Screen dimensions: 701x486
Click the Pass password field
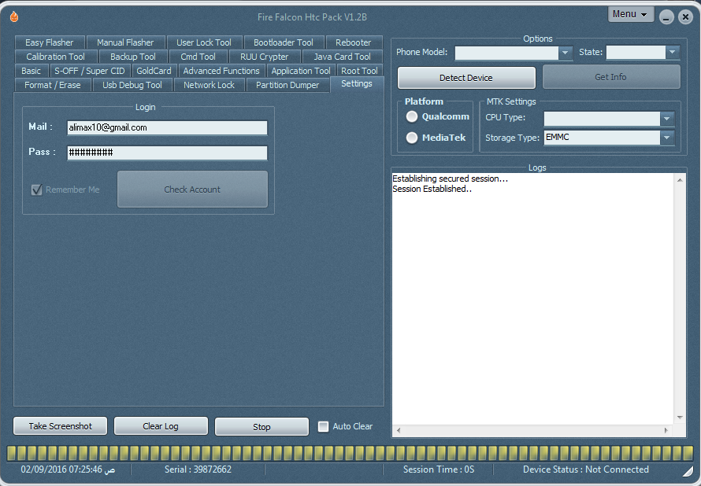[x=167, y=153]
